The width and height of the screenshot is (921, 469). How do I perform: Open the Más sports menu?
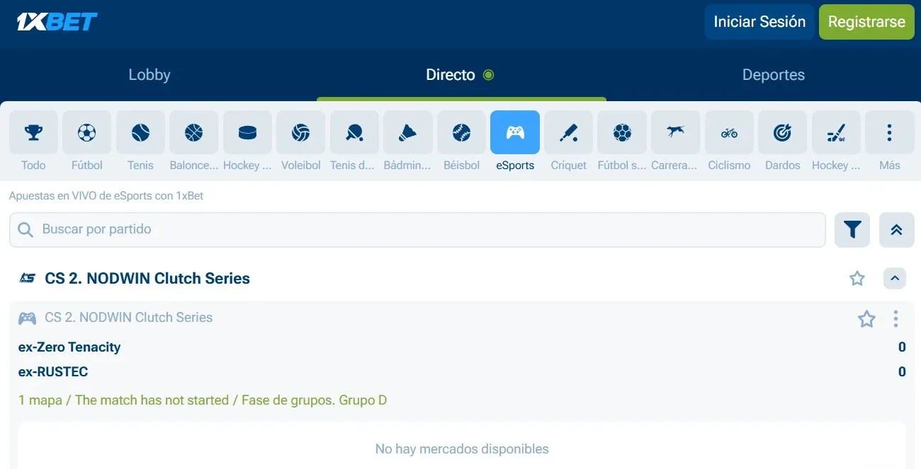point(889,132)
